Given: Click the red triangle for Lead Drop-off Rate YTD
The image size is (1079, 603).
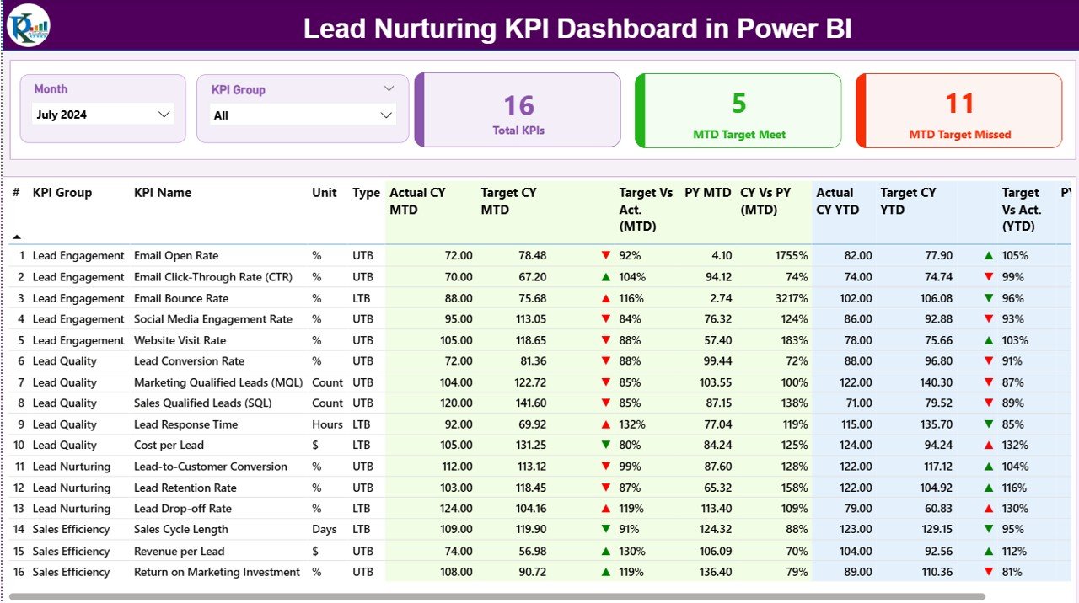Looking at the screenshot, I should click(987, 508).
